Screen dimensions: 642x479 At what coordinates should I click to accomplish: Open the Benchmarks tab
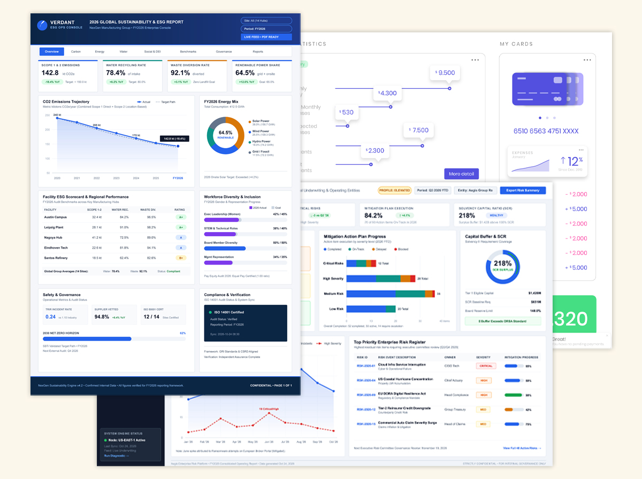point(188,52)
